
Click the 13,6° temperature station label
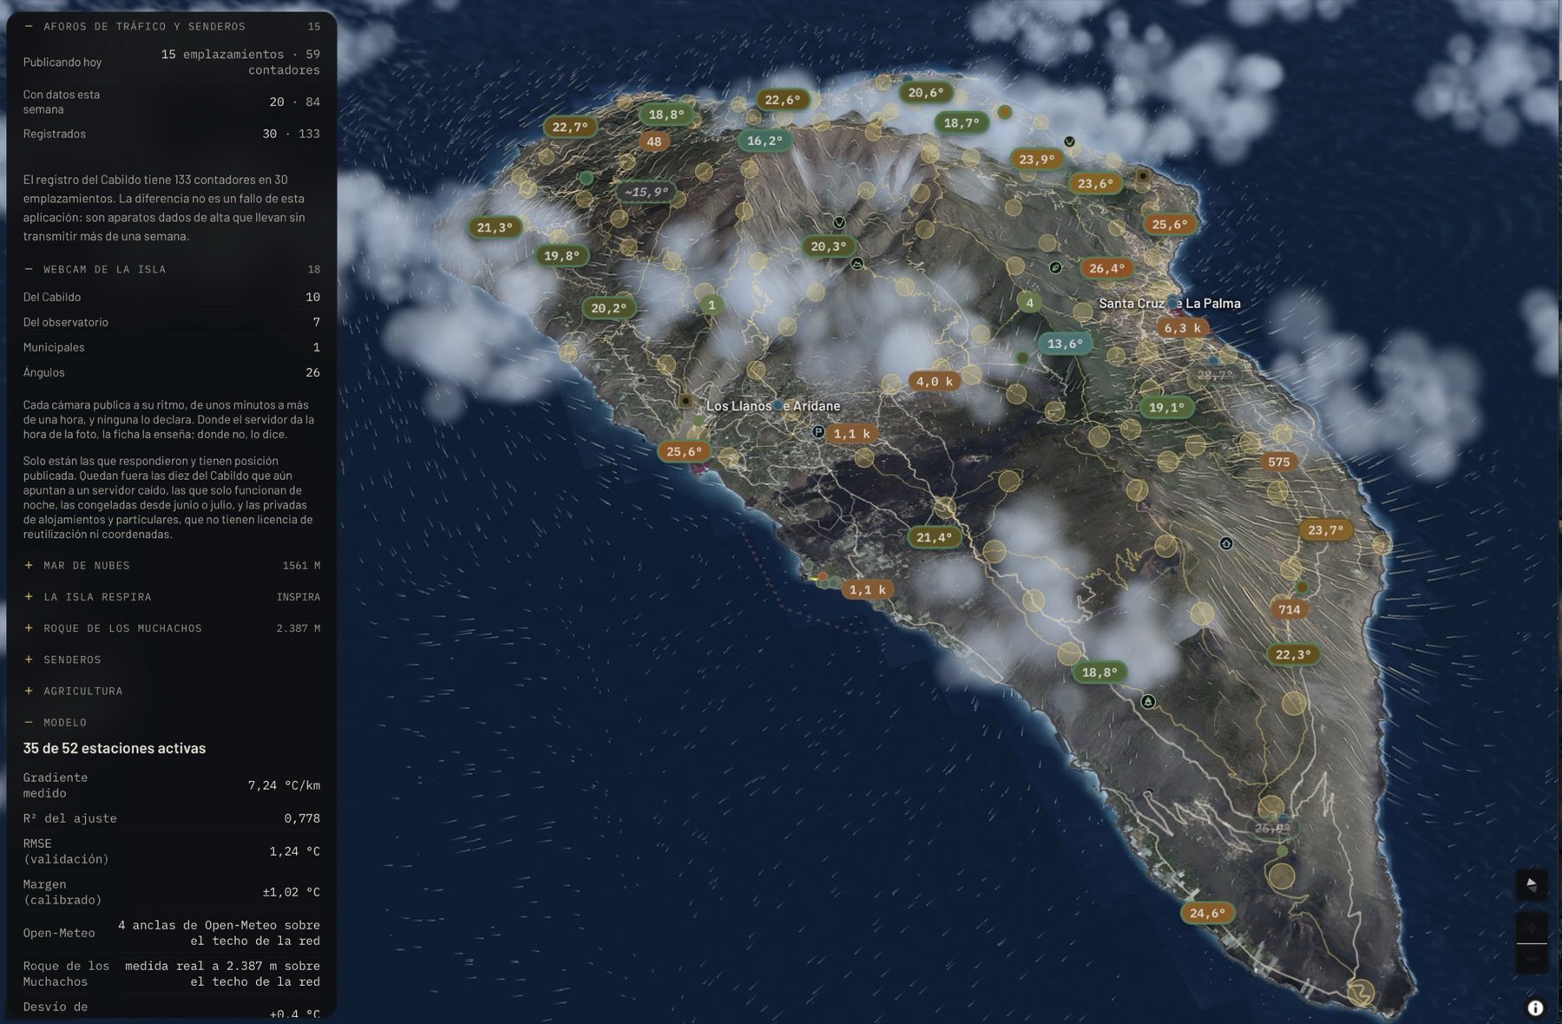pos(1065,344)
